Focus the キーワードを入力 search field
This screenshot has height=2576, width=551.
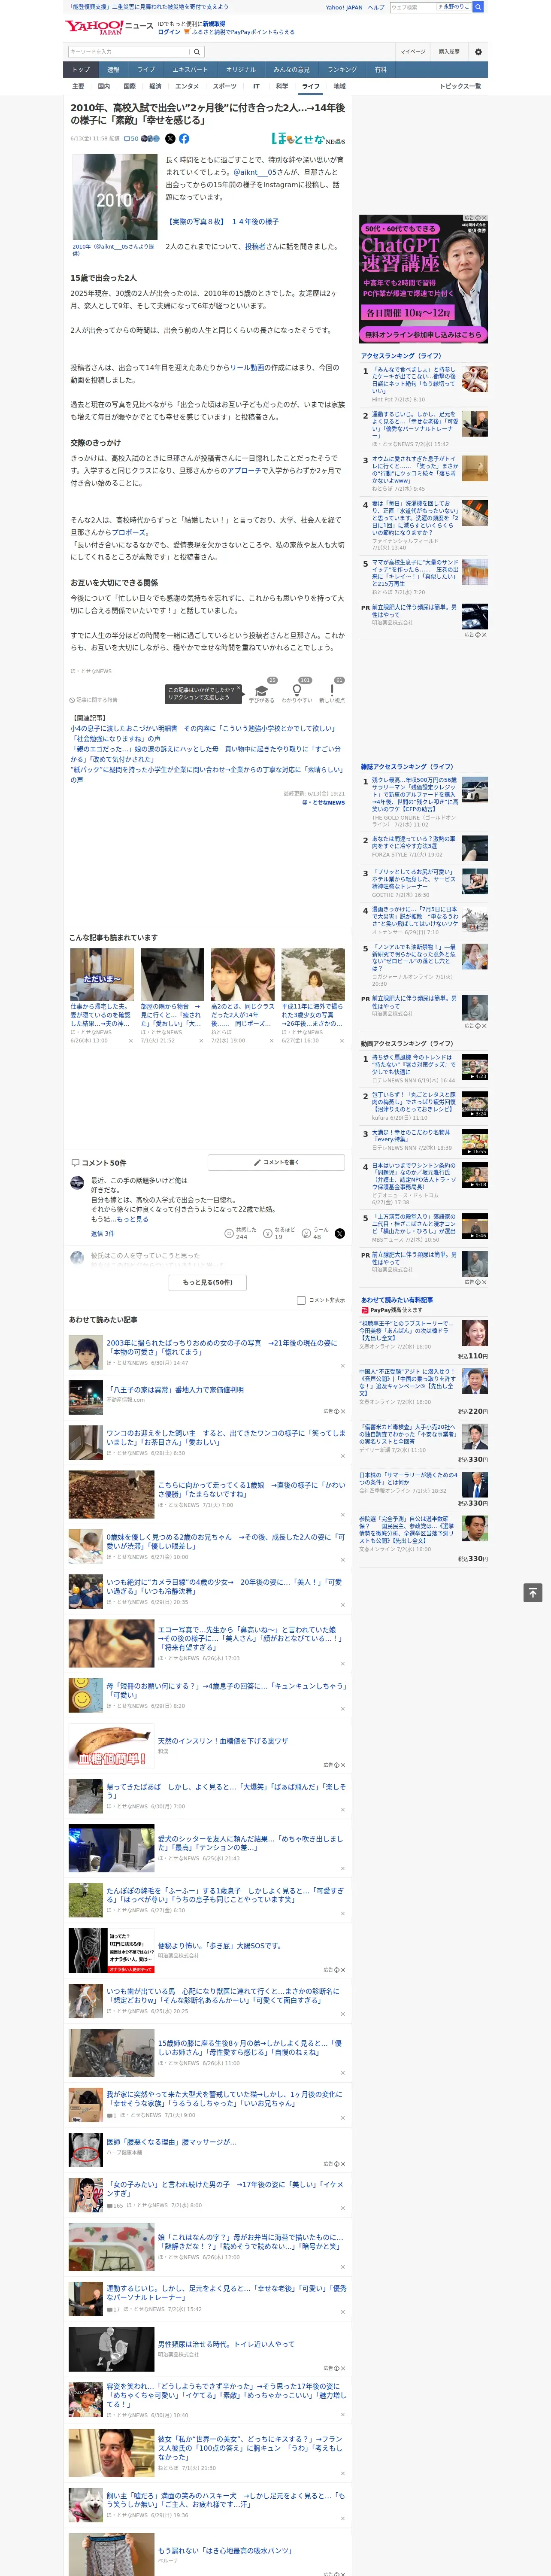pyautogui.click(x=128, y=52)
